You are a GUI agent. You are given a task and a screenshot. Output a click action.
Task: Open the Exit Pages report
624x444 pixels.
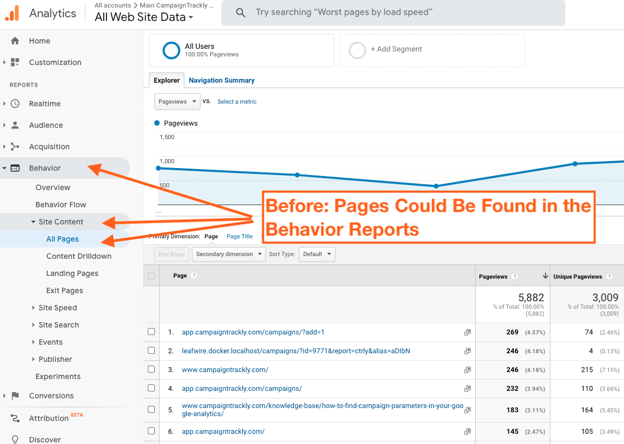coord(64,290)
